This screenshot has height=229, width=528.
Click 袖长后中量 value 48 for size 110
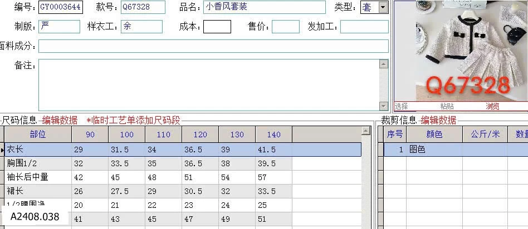(x=163, y=177)
